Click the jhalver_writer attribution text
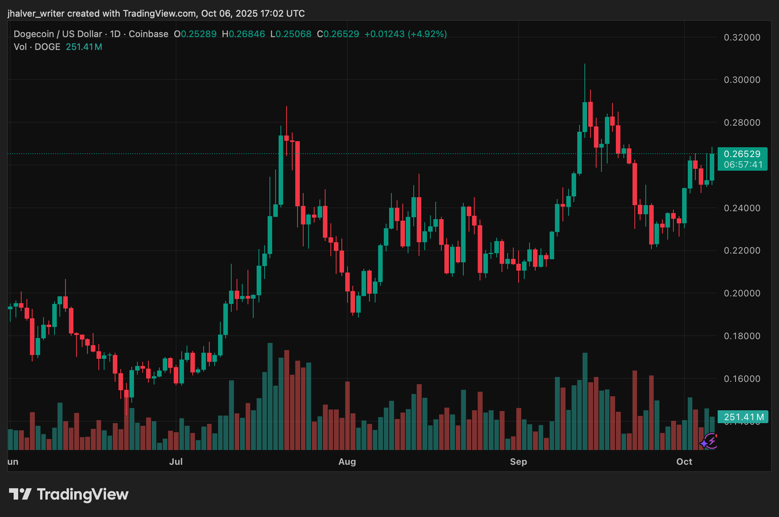 [x=36, y=14]
